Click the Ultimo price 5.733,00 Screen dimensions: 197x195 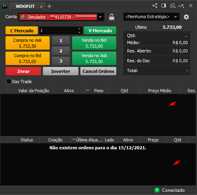[x=172, y=27]
